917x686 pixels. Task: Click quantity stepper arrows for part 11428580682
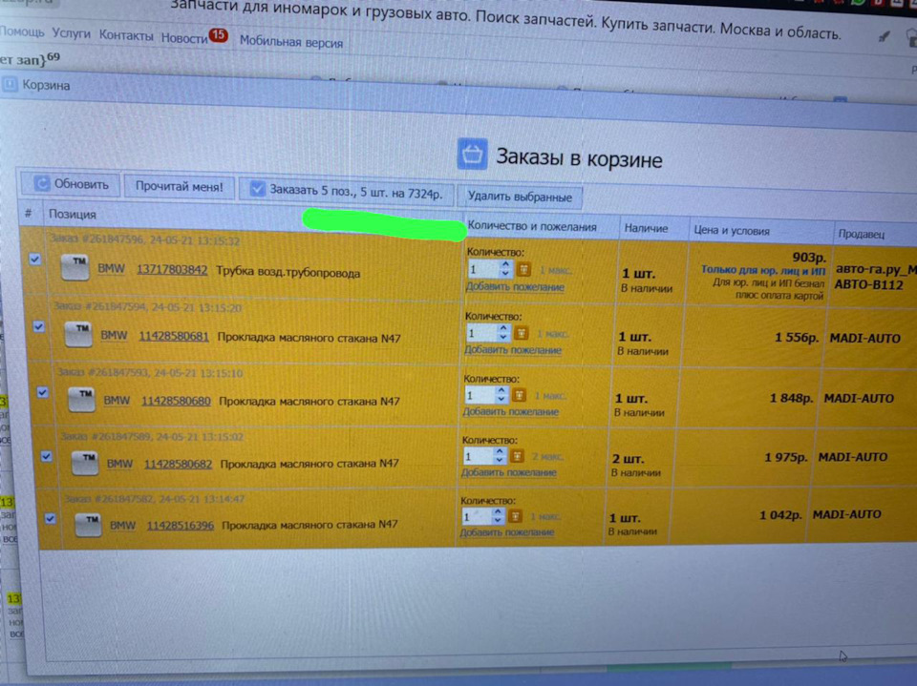499,455
